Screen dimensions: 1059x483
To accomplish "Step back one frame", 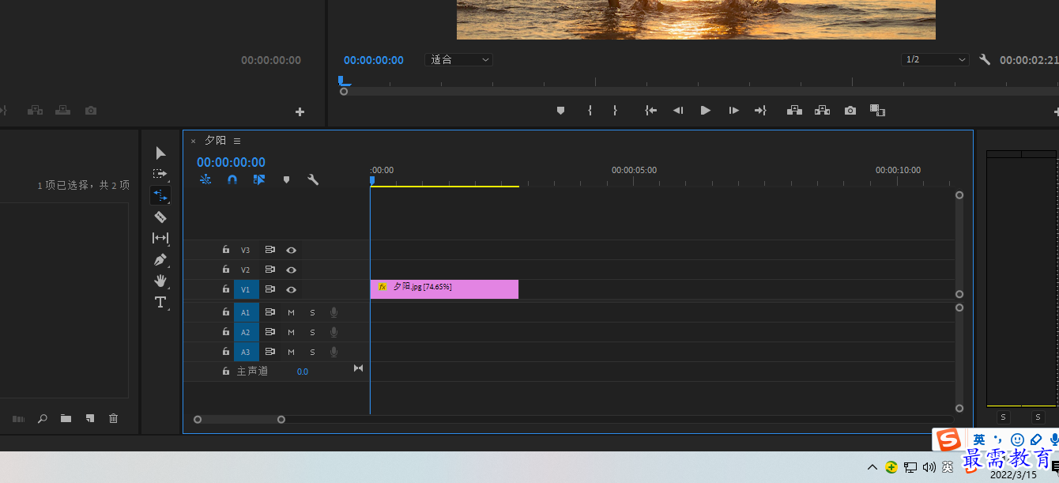I will [x=677, y=111].
